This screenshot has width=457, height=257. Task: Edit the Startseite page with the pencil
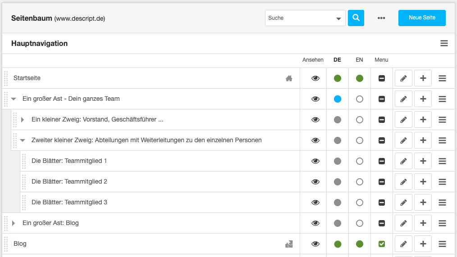[403, 78]
